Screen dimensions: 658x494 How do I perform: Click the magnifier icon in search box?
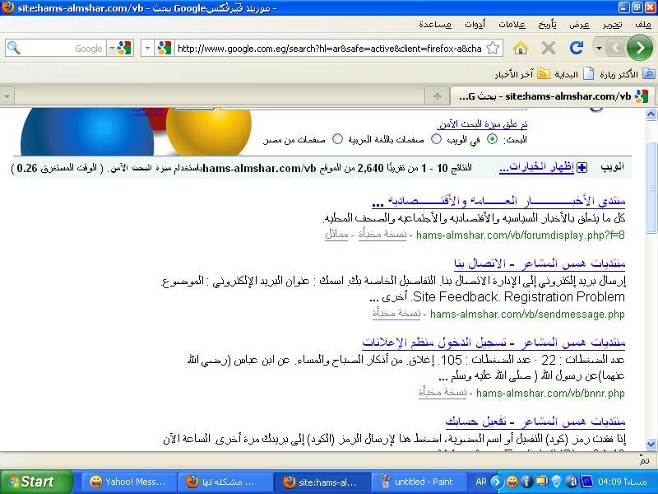click(14, 49)
